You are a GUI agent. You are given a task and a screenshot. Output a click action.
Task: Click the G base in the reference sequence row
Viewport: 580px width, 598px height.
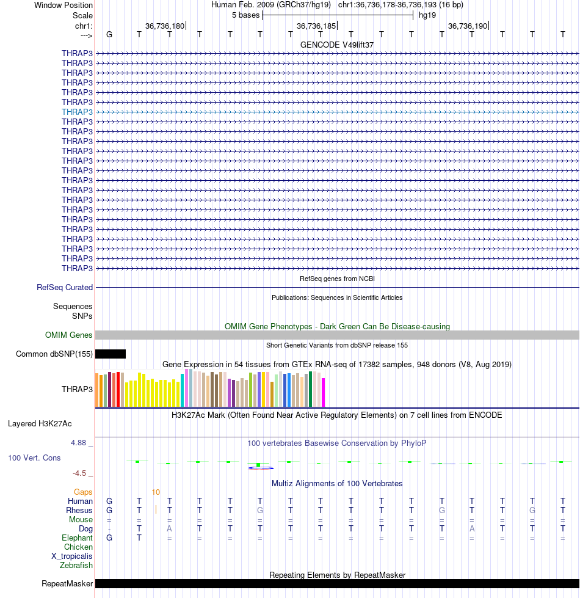tap(109, 35)
